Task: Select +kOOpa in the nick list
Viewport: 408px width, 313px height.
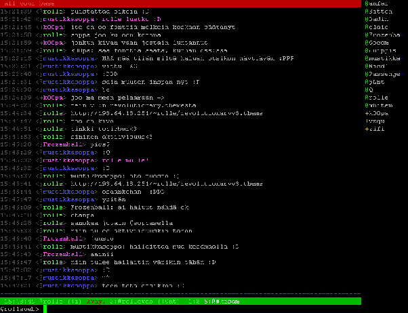Action: tap(377, 113)
